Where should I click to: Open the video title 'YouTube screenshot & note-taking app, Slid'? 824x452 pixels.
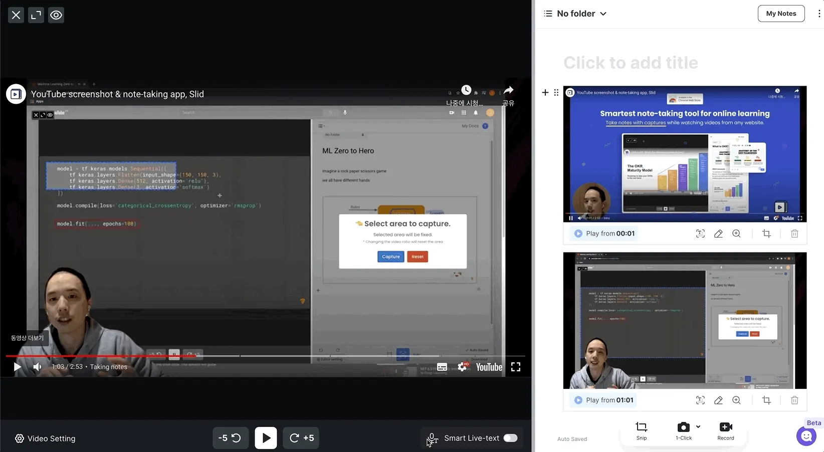coord(117,94)
